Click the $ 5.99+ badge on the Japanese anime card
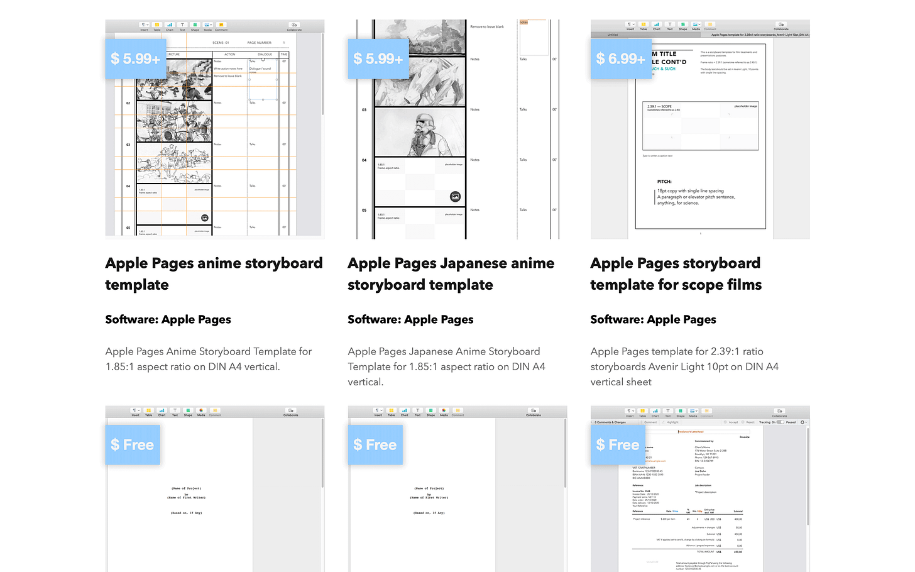Image resolution: width=915 pixels, height=572 pixels. [x=378, y=58]
